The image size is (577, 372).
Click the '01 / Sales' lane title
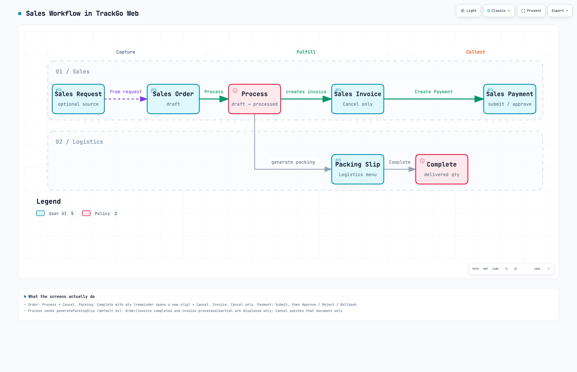[x=72, y=72]
